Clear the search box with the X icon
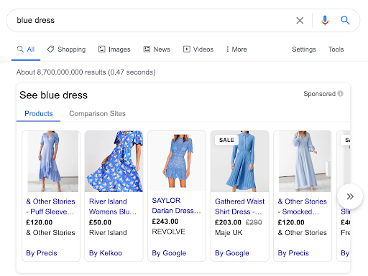Screen dimensions: 368x276 300,20
